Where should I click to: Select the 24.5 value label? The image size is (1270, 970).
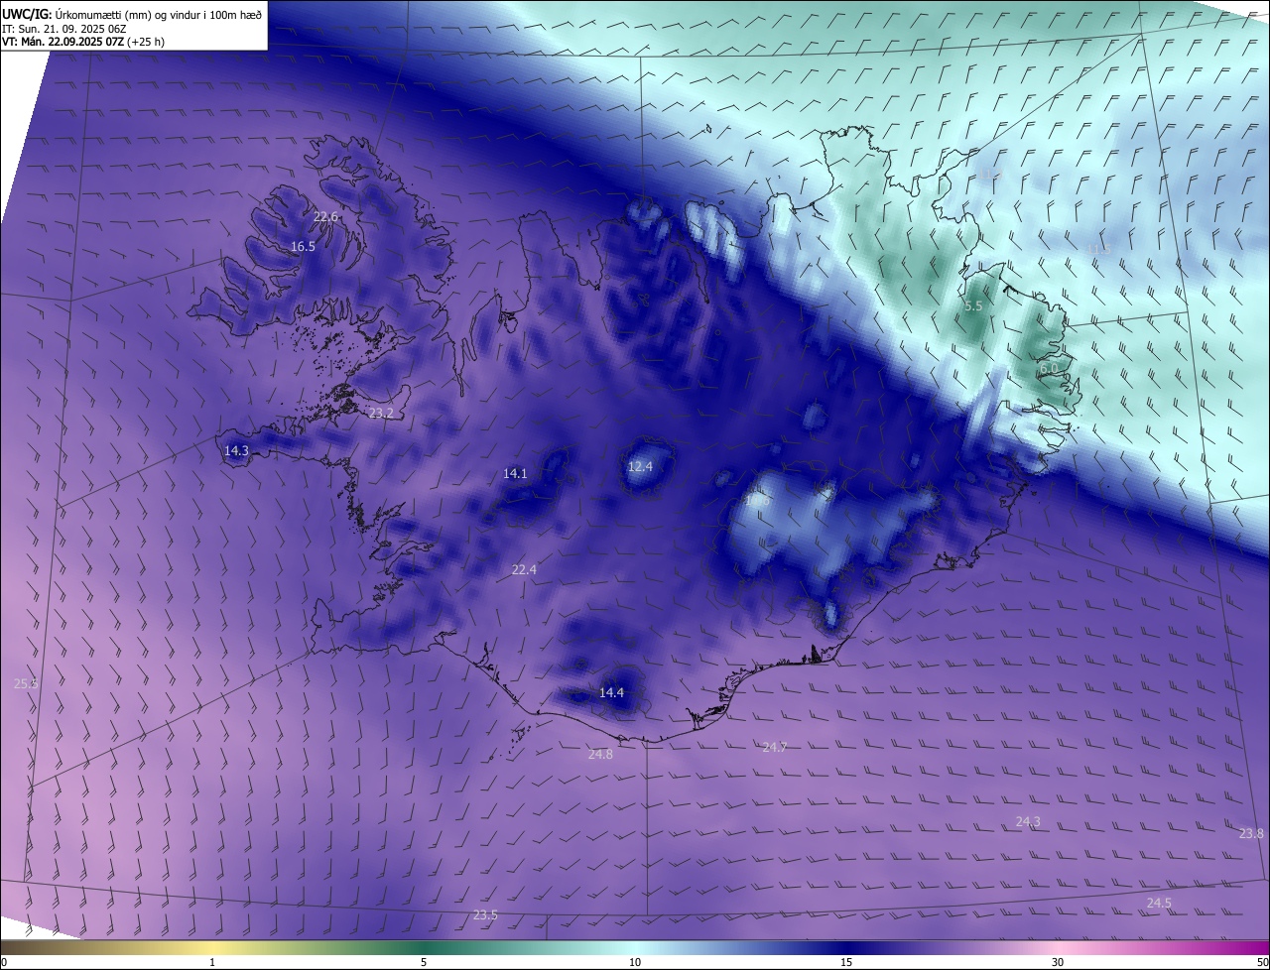tap(1159, 903)
